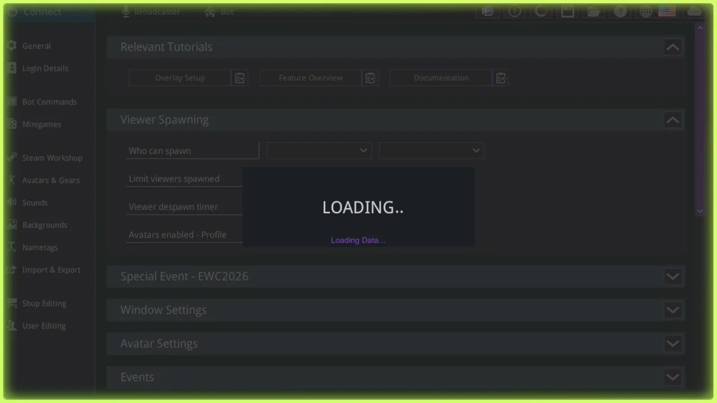Open first dropdown next to Who can spawn
717x403 pixels.
click(319, 151)
